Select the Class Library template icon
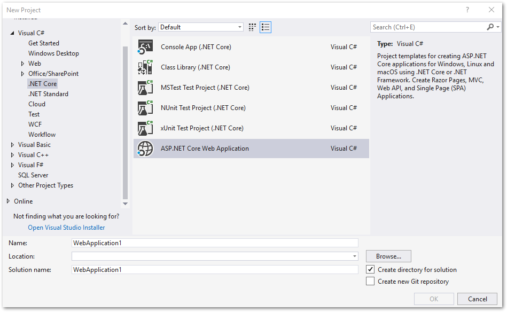The width and height of the screenshot is (507, 312). coord(145,67)
